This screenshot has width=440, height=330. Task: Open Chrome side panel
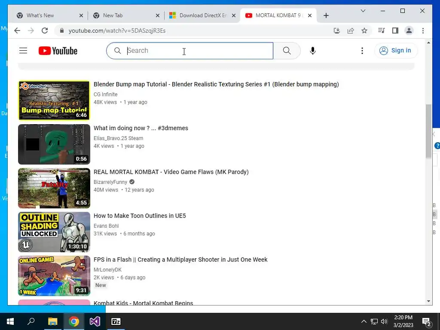pos(395,31)
